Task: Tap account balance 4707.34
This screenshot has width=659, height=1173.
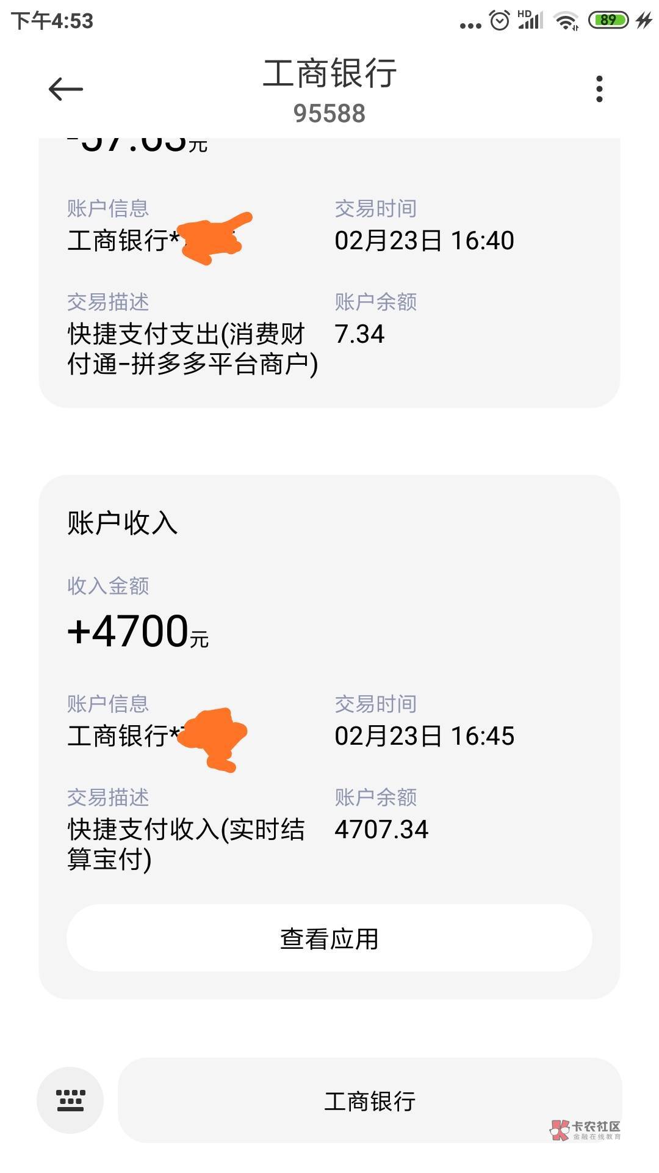Action: pyautogui.click(x=381, y=829)
